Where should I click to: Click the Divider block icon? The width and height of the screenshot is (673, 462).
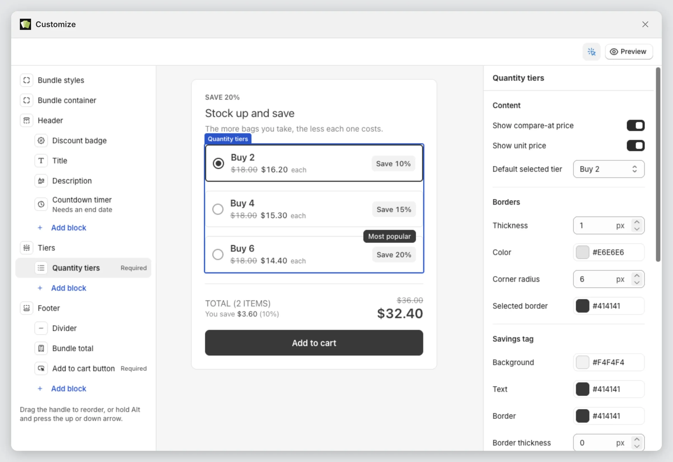[41, 328]
